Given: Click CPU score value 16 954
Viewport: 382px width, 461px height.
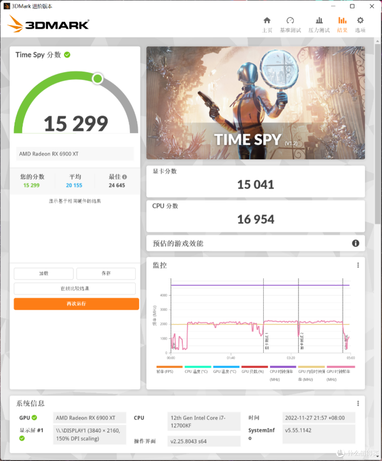Looking at the screenshot, I should (x=256, y=219).
